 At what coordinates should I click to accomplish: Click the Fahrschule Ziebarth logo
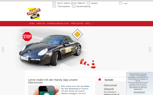pos(34,13)
